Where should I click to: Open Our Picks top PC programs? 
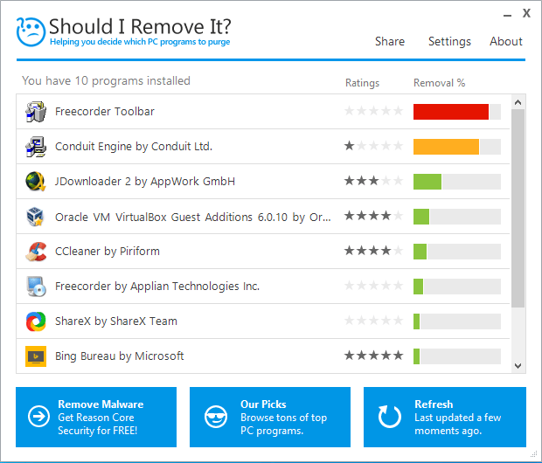(x=269, y=418)
